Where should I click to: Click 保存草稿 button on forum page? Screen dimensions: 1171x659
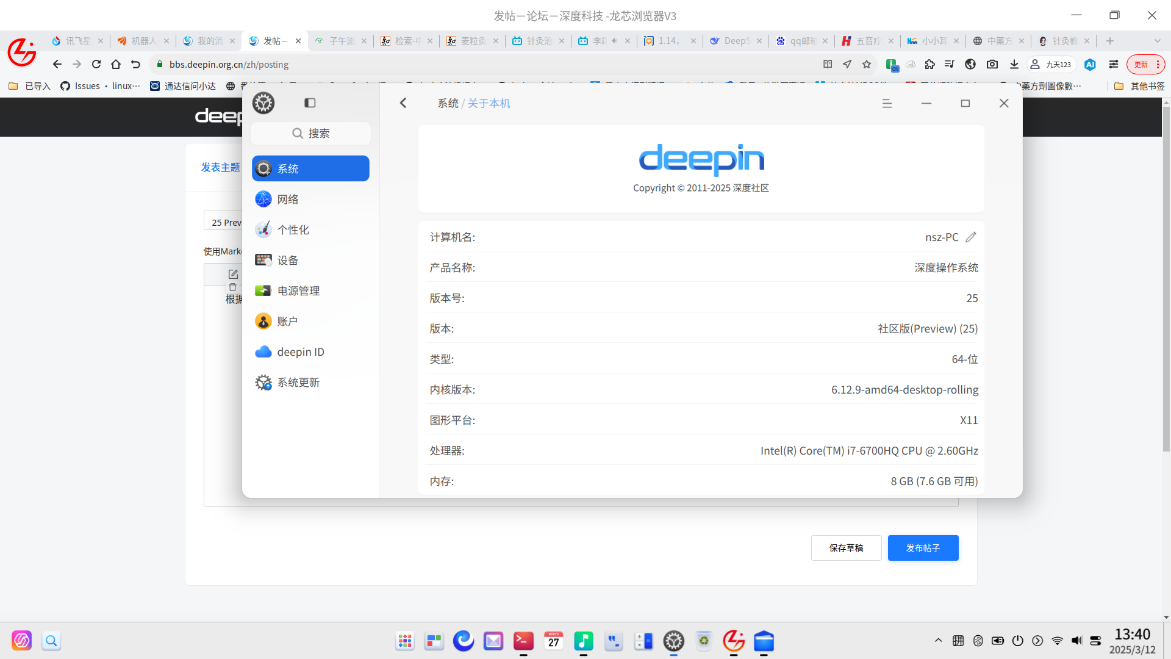pyautogui.click(x=846, y=548)
